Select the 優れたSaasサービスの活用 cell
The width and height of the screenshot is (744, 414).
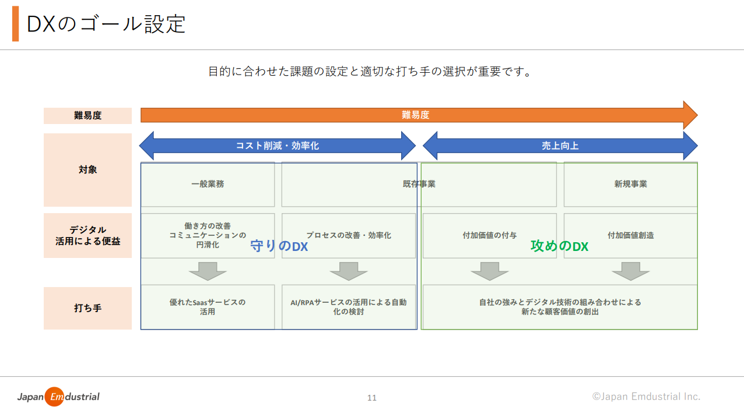pos(208,307)
